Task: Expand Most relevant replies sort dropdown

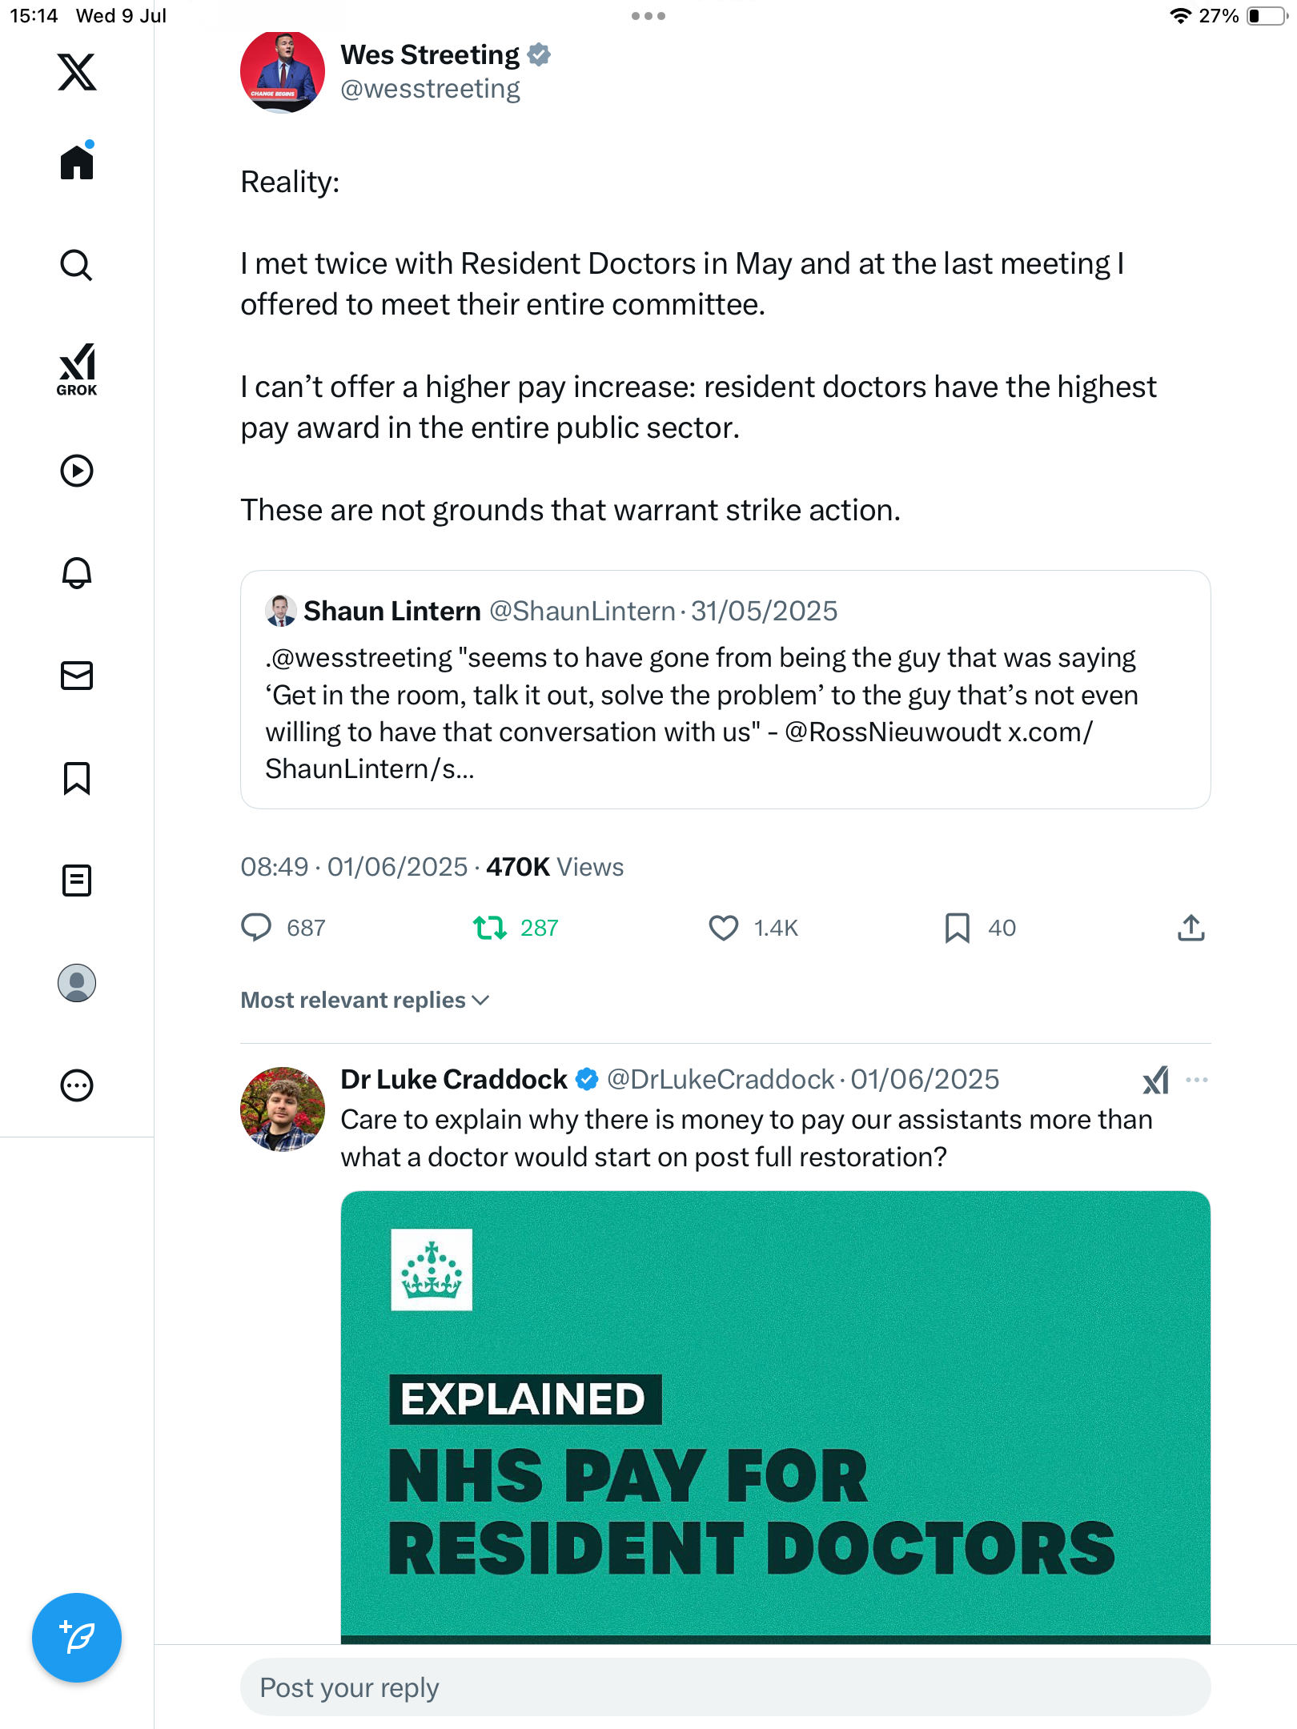Action: [x=365, y=1001]
